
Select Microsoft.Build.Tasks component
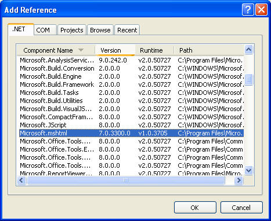pyautogui.click(x=131, y=93)
